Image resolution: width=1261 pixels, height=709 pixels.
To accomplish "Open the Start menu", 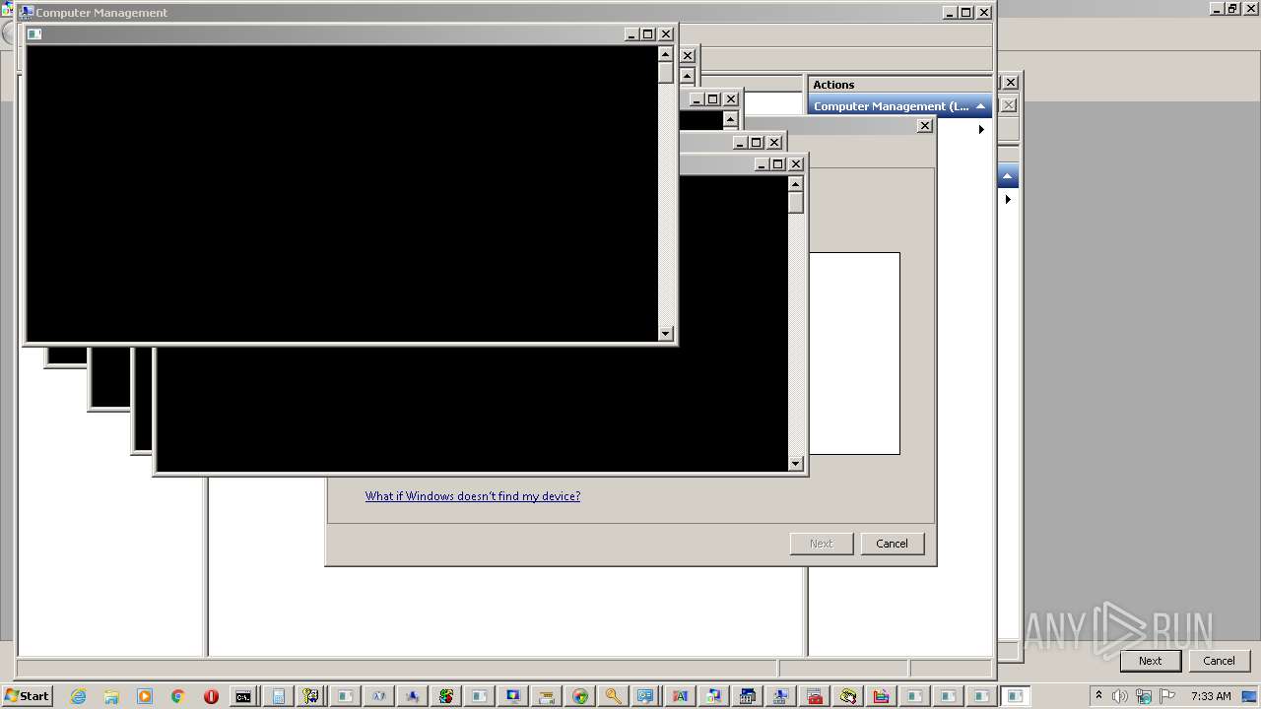I will coord(27,696).
